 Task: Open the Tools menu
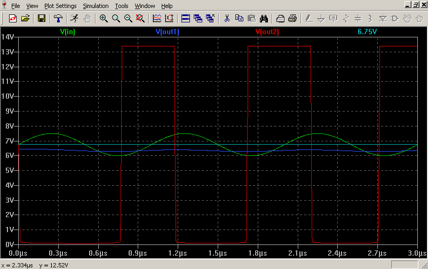pos(122,6)
